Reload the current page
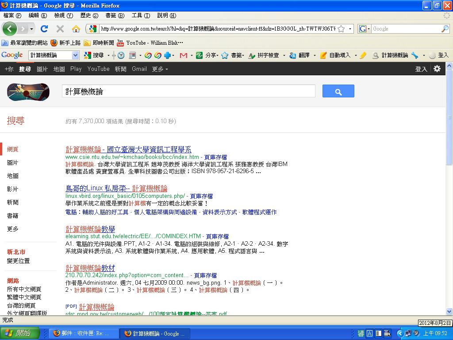453x340 pixels. tap(44, 29)
